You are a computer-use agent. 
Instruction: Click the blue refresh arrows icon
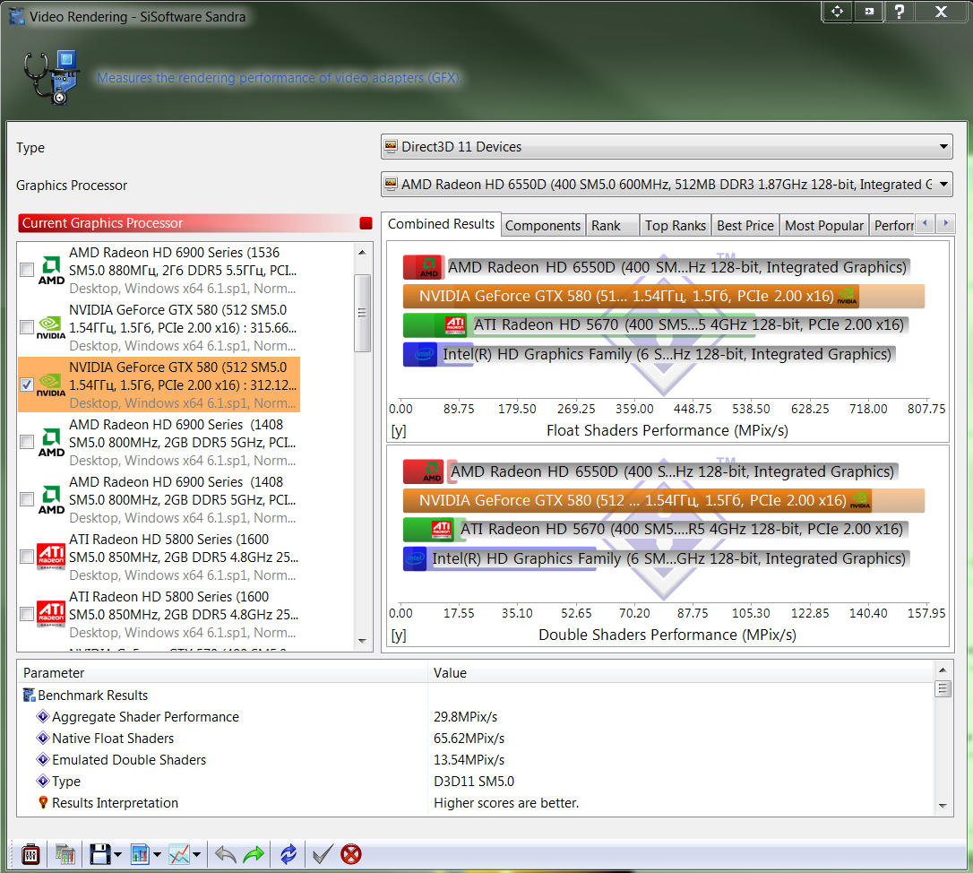click(288, 854)
